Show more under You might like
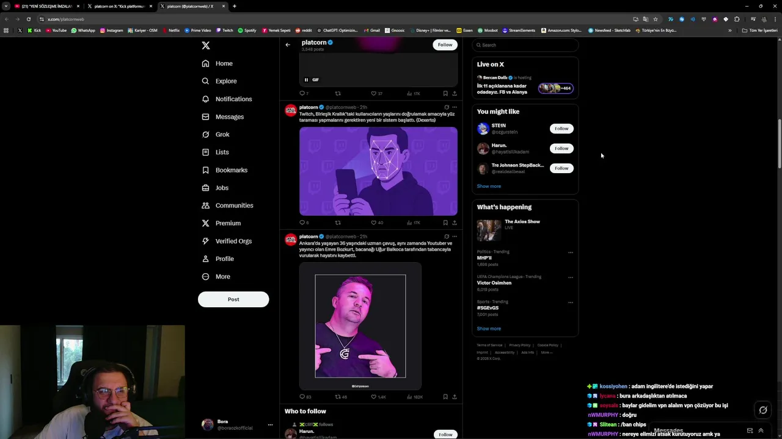The height and width of the screenshot is (439, 782). tap(489, 186)
